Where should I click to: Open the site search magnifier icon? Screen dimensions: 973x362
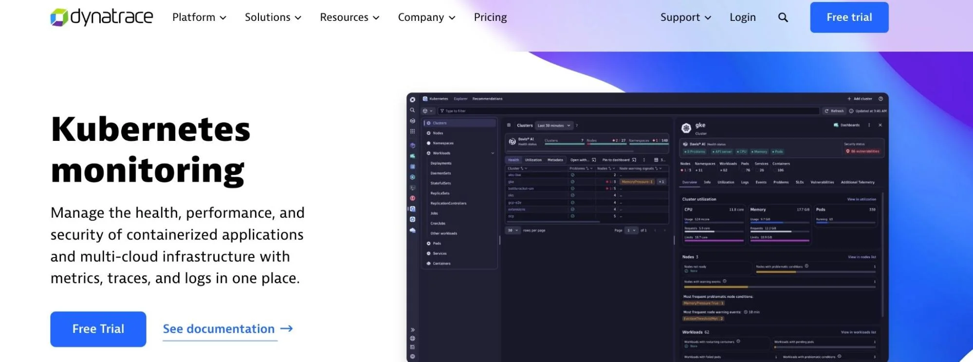click(x=783, y=17)
